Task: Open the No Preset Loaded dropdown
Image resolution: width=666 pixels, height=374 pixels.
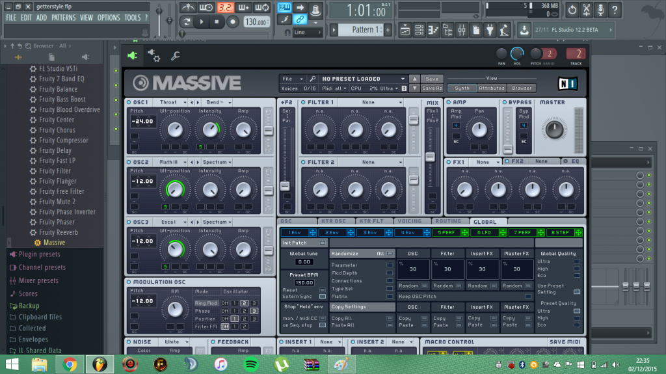Action: (x=363, y=79)
